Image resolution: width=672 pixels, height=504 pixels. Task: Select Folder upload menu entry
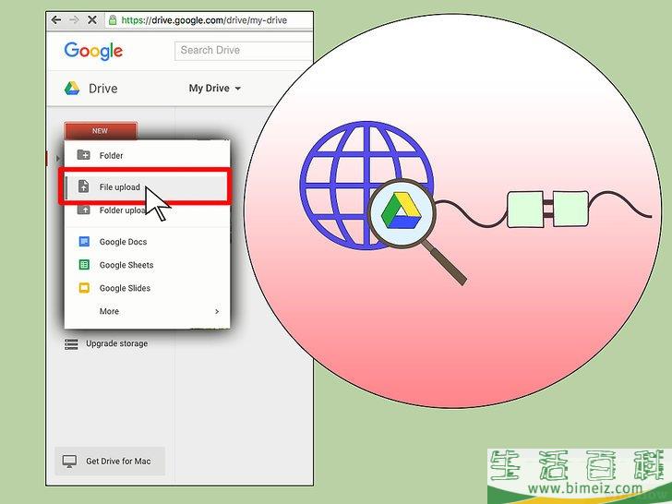pyautogui.click(x=147, y=210)
